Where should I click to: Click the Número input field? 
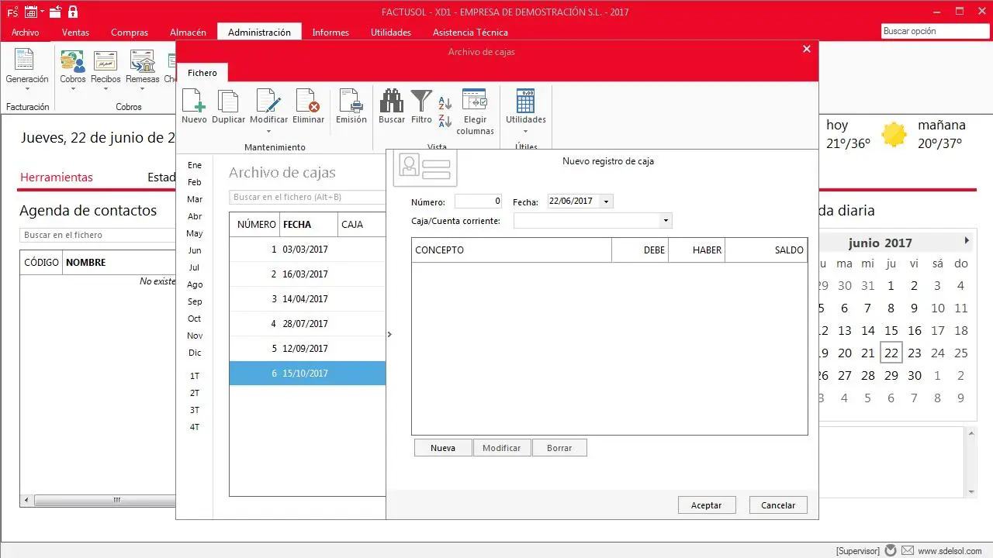click(479, 201)
